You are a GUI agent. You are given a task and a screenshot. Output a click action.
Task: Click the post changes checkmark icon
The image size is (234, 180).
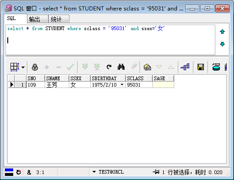[70, 67]
